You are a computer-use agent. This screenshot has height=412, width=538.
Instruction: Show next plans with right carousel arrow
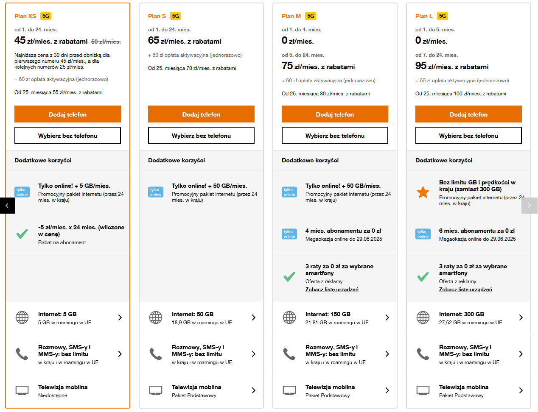529,206
